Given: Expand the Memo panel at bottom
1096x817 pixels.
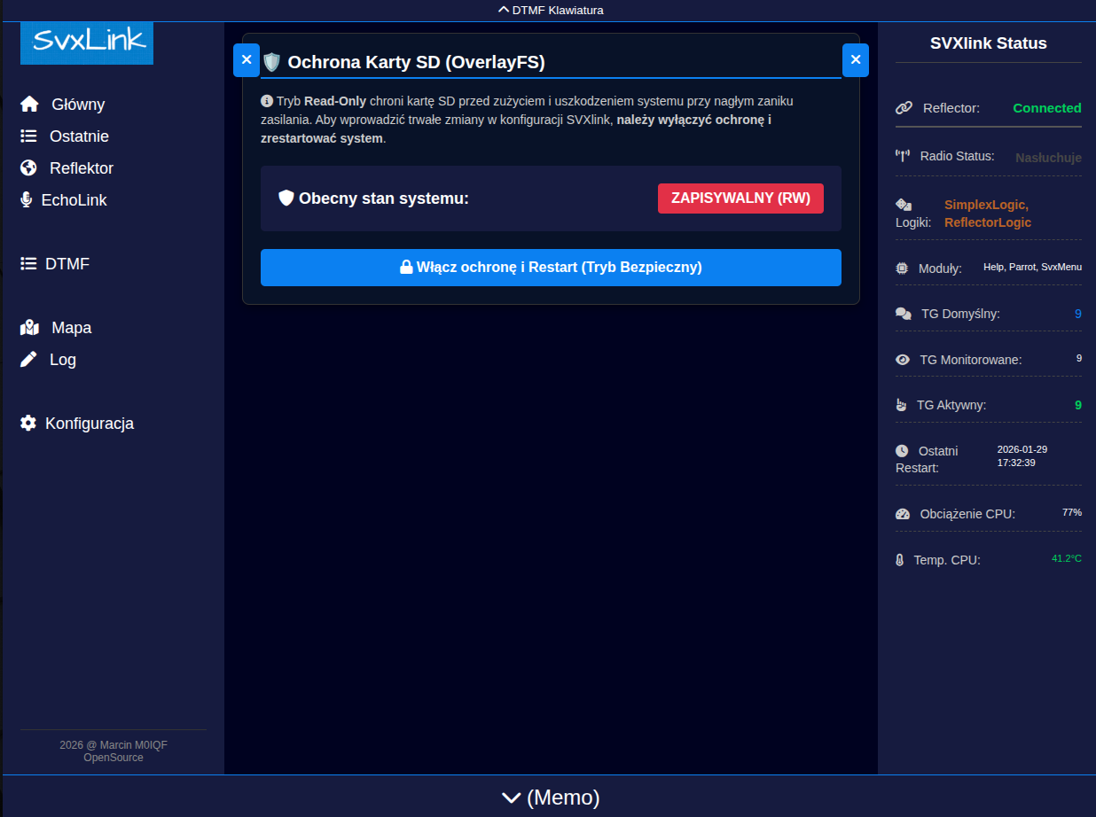Looking at the screenshot, I should click(550, 798).
